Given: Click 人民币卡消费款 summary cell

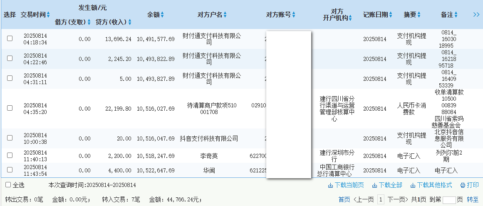Looking at the screenshot, I should 411,109.
